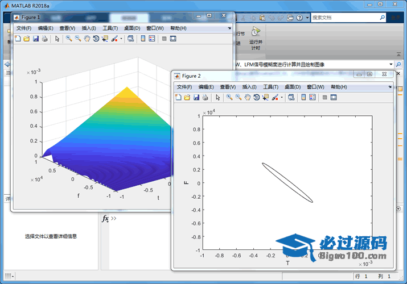The height and width of the screenshot is (284, 407).
Task: Click Open File icon in Figure 2 toolbar
Action: 187,97
